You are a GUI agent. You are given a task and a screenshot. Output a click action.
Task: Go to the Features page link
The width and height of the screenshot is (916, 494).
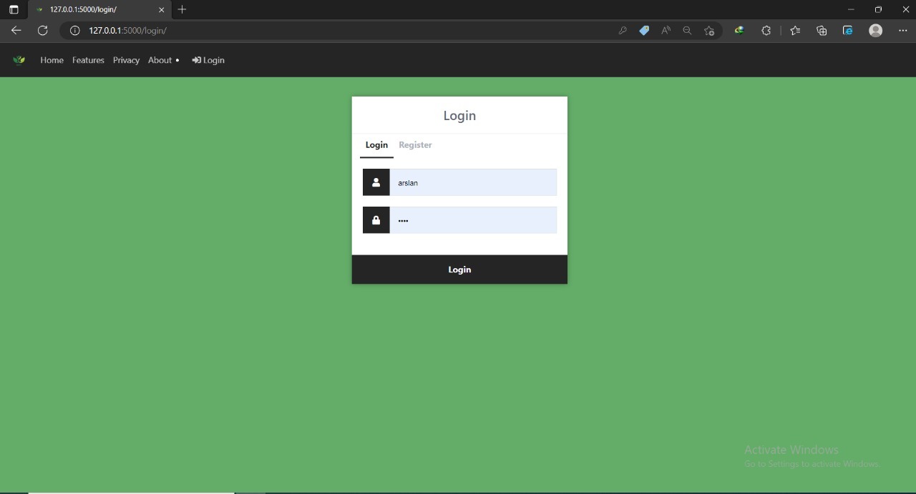coord(88,60)
